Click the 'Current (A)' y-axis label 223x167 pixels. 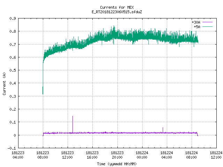click(4, 83)
